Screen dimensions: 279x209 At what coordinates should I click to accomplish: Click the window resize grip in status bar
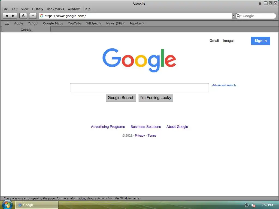pyautogui.click(x=277, y=198)
